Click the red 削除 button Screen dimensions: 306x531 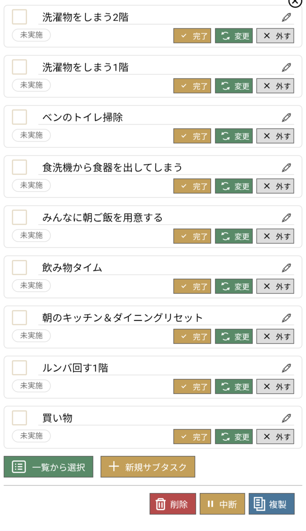173,504
